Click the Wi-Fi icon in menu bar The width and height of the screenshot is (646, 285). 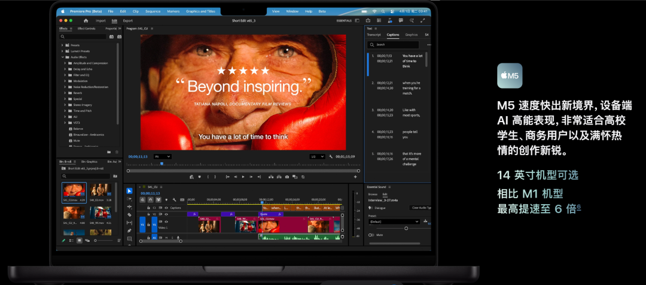point(374,11)
